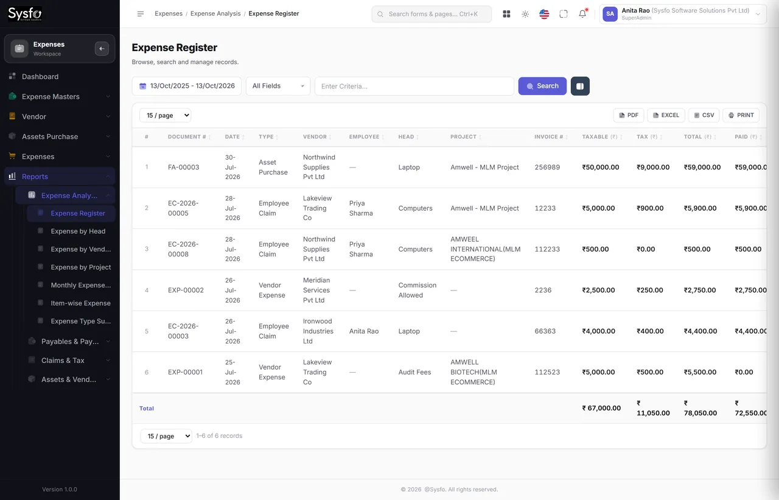Screen dimensions: 779x500
Task: Click the hamburger menu icon beside breadcrumbs
Action: [x=141, y=14]
